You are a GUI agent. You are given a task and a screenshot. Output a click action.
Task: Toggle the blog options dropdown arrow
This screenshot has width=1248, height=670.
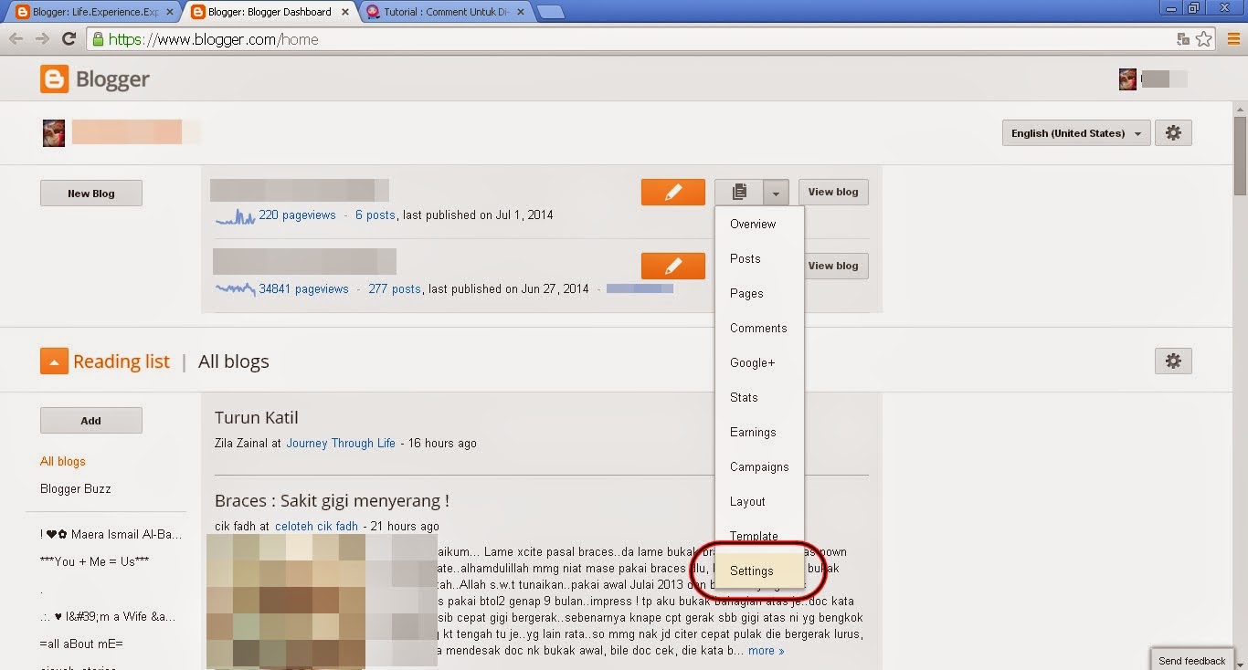click(776, 193)
